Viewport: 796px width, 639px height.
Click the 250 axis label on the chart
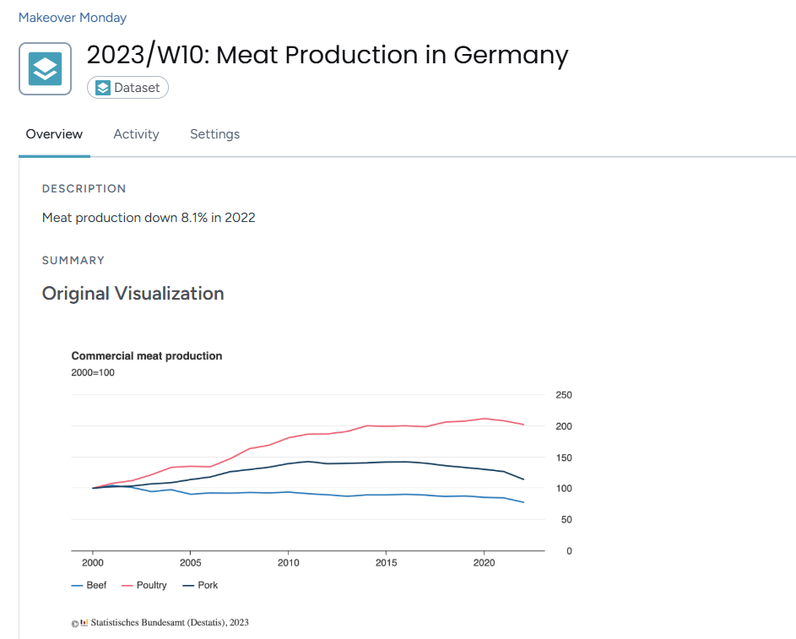coord(564,394)
